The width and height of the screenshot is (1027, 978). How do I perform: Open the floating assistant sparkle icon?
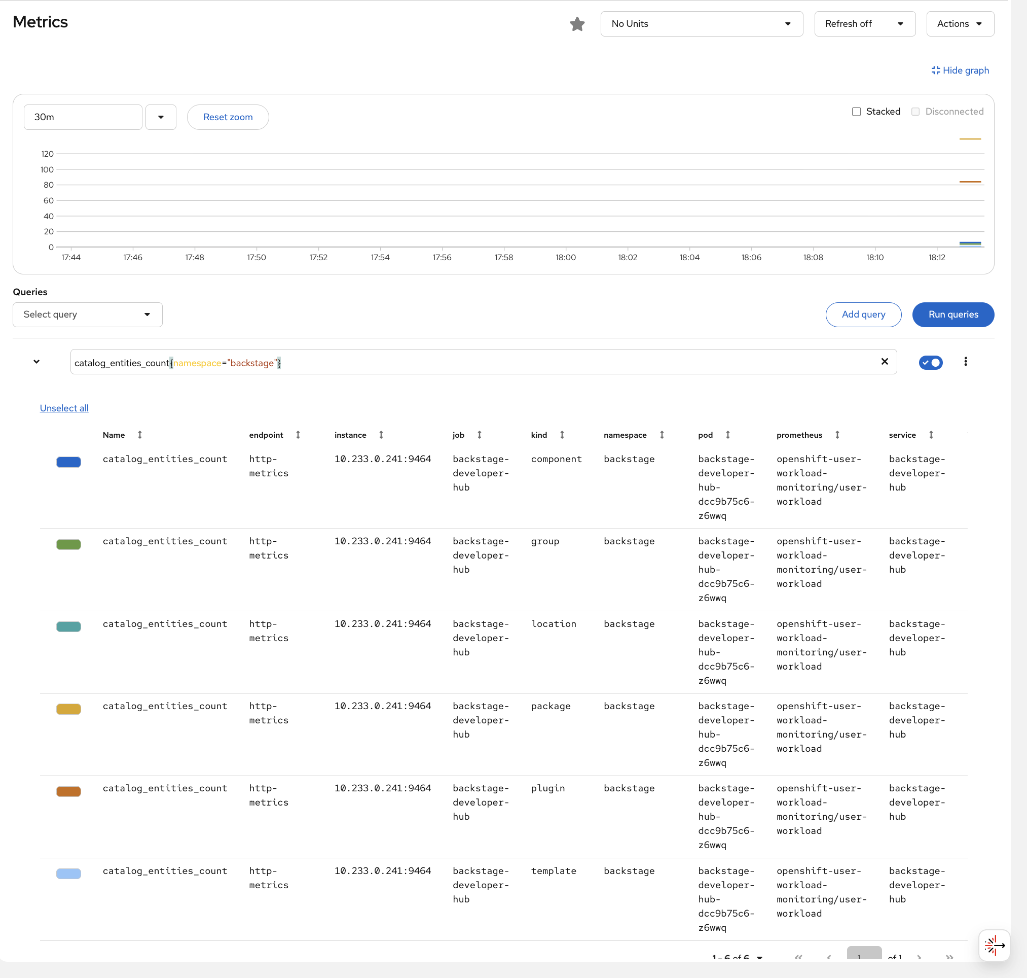(994, 945)
